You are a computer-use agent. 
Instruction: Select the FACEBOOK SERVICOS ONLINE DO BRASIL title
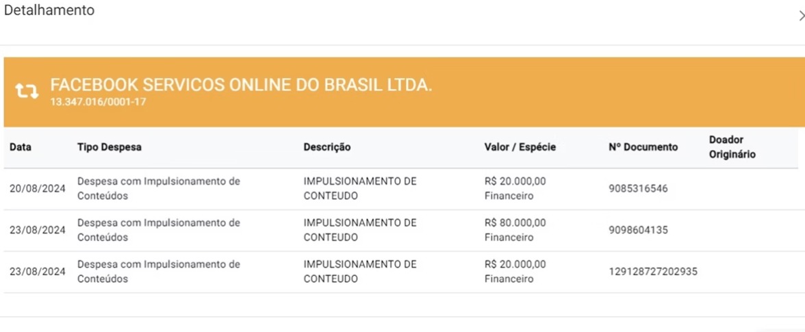[x=241, y=86]
